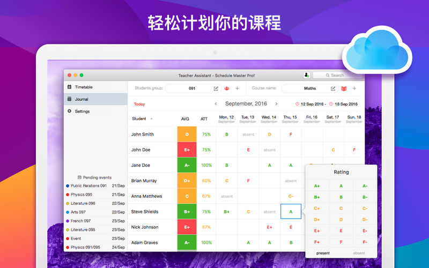429x268 pixels.
Task: Mark the student as absent in Rating
Action: click(x=359, y=253)
